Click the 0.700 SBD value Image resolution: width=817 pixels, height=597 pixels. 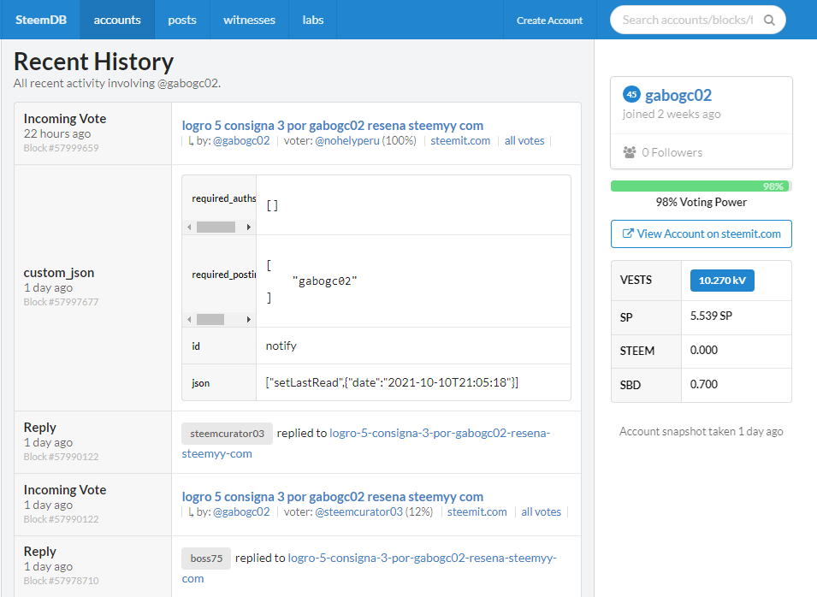point(704,384)
